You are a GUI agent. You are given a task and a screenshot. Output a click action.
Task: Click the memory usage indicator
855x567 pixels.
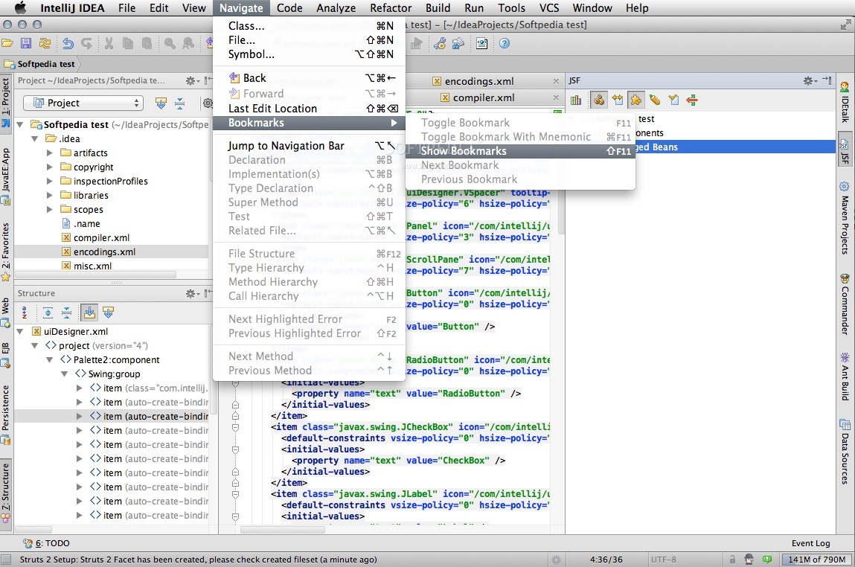click(816, 560)
